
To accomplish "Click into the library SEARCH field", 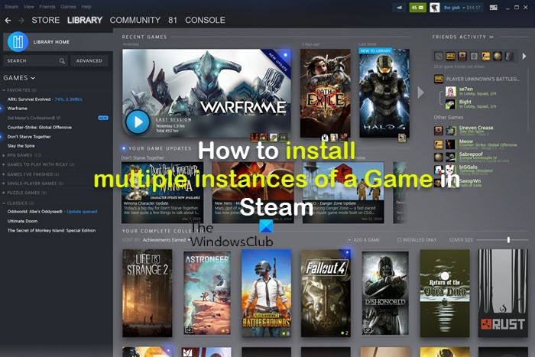I will [35, 60].
